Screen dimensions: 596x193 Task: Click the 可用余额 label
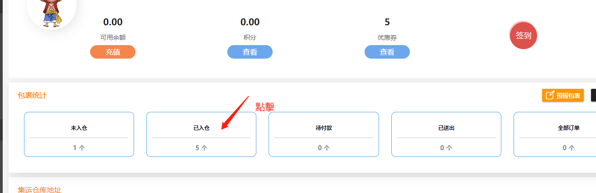(113, 37)
